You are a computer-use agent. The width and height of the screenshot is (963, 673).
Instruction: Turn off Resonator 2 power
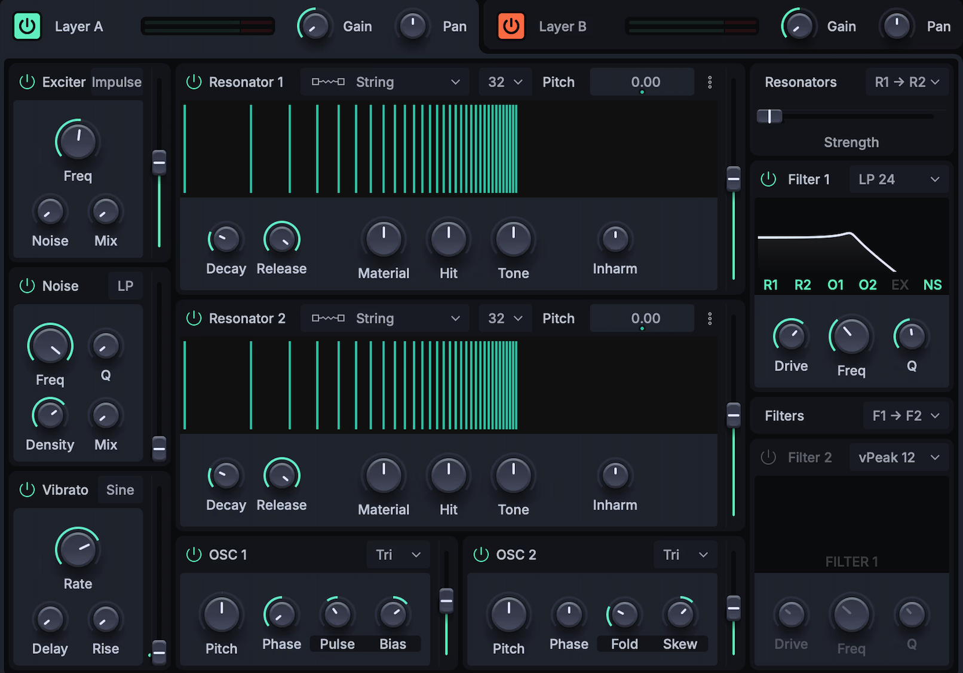194,319
